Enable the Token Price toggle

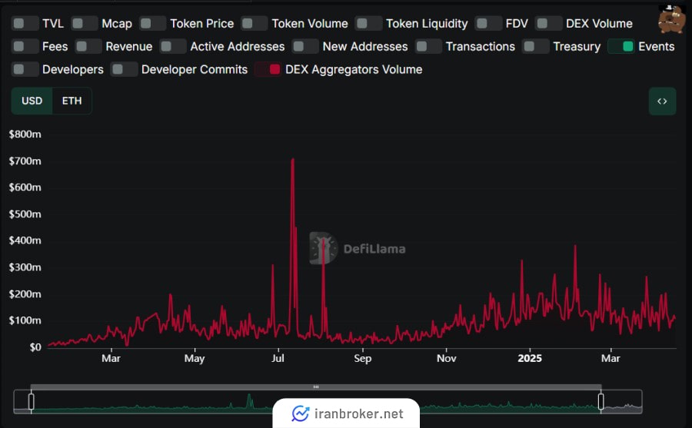(152, 23)
